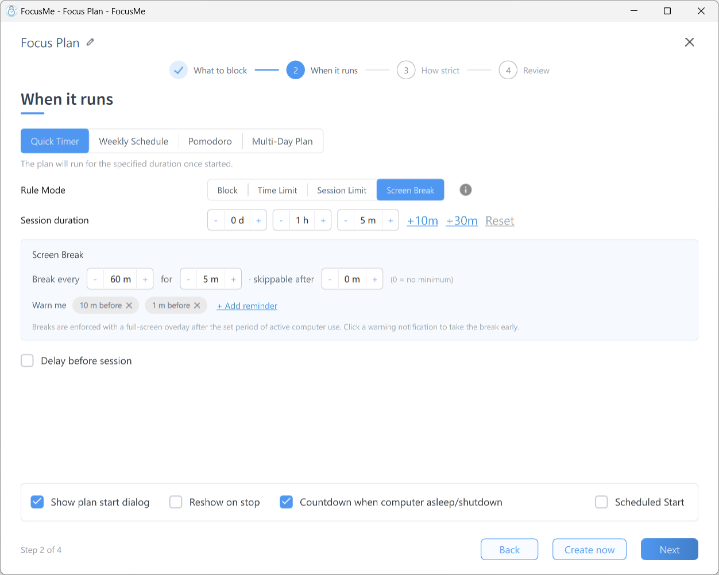Decrease session duration days
This screenshot has height=575, width=719.
(216, 220)
